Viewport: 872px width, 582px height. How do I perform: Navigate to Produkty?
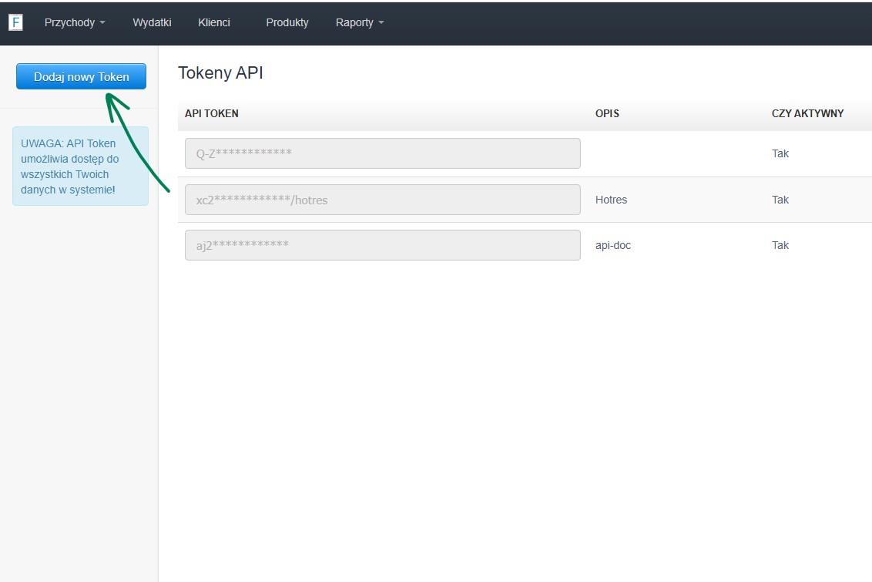tap(287, 22)
